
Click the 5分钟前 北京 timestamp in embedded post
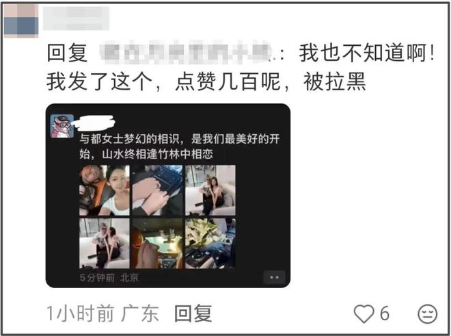(109, 278)
